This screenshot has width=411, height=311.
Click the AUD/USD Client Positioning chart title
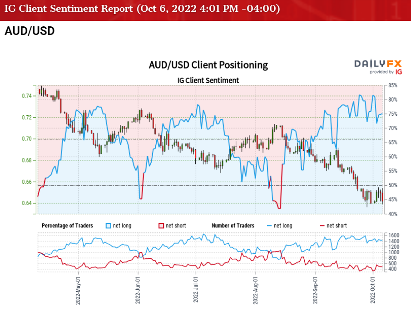(x=208, y=65)
